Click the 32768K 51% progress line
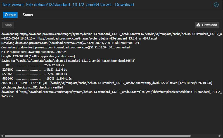The width and height of the screenshot is (223, 138). pyautogui.click(x=35, y=70)
